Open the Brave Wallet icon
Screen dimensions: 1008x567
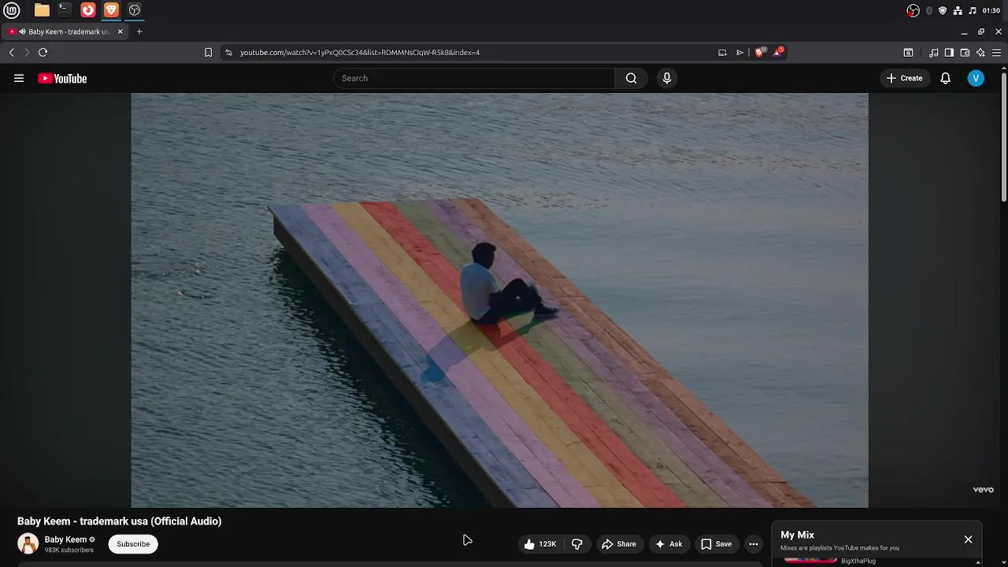point(965,52)
